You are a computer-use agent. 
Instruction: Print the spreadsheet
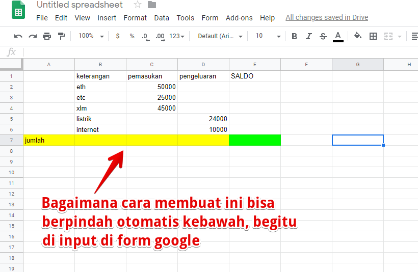tap(47, 36)
